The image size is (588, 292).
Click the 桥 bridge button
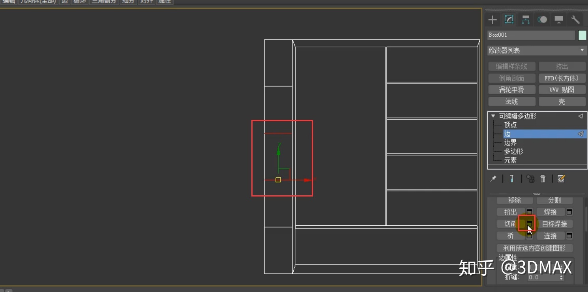point(511,236)
